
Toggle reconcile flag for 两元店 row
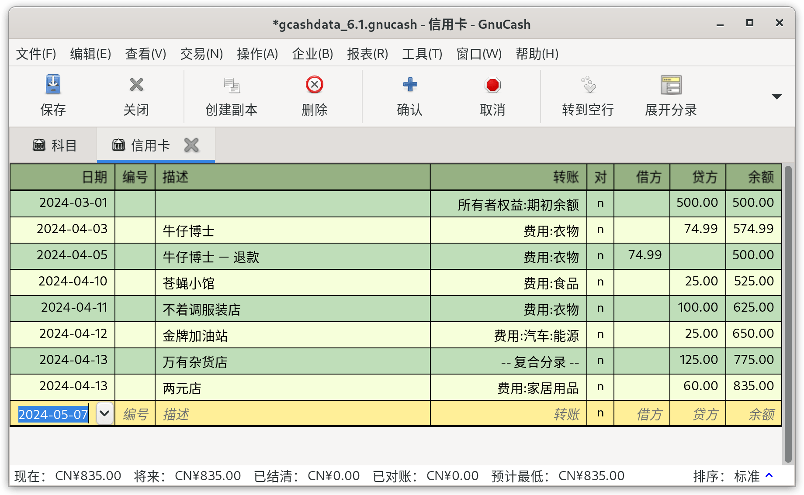pyautogui.click(x=600, y=387)
